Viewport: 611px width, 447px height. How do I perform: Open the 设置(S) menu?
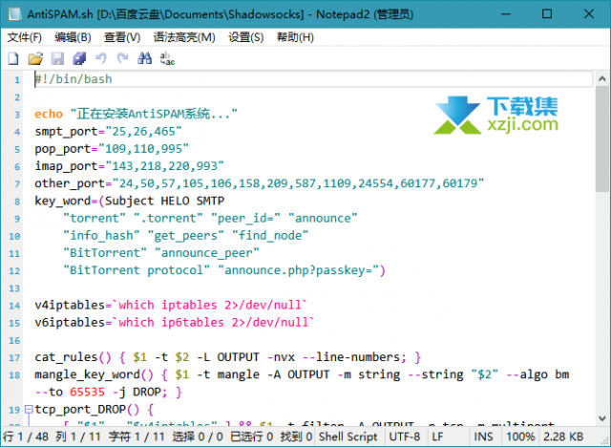[x=246, y=37]
